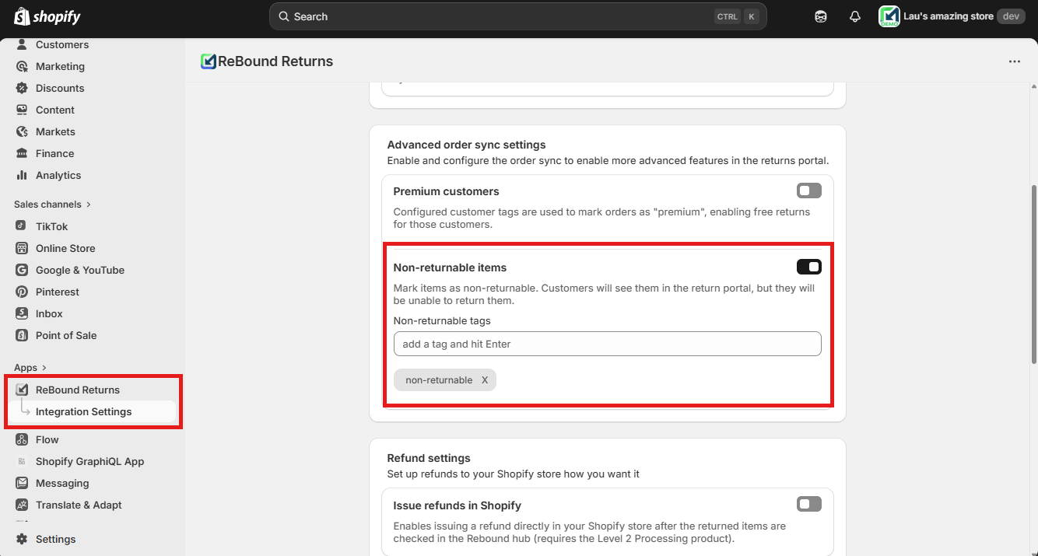1038x556 pixels.
Task: Click the Markets sidebar icon
Action: (22, 131)
